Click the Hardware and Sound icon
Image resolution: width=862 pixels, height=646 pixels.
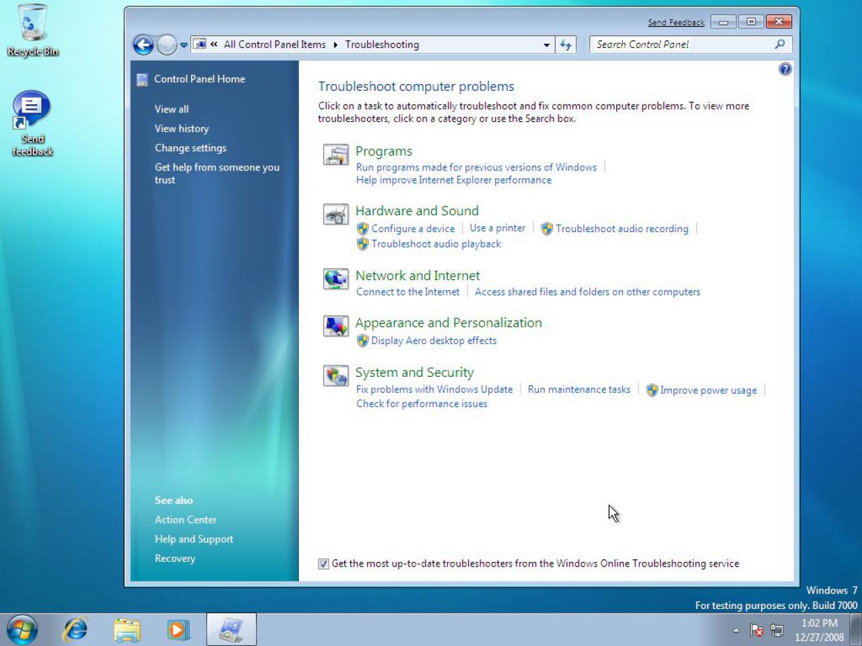coord(336,215)
